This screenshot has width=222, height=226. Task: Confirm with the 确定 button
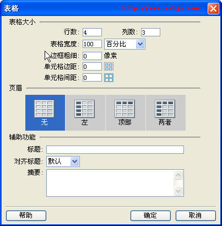(150, 216)
